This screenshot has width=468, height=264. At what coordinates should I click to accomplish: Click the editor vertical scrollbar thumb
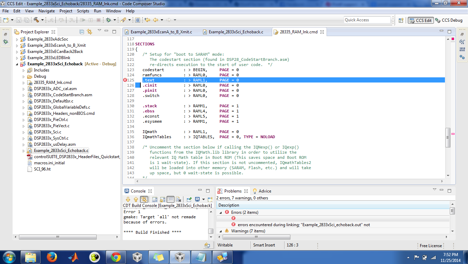[448, 137]
